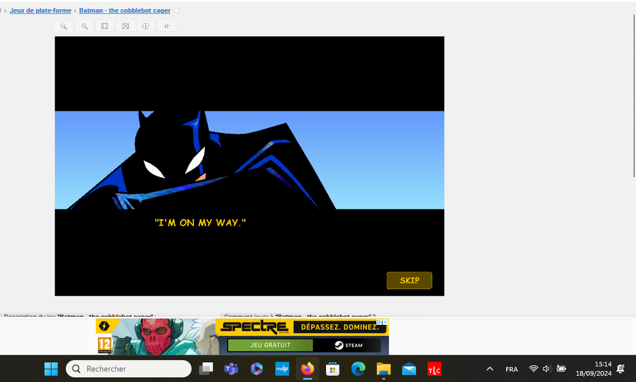
Task: Open Microsoft Store from the taskbar
Action: click(333, 369)
